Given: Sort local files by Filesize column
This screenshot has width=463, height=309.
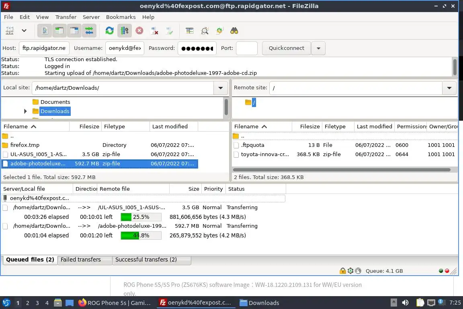Looking at the screenshot, I should click(86, 127).
